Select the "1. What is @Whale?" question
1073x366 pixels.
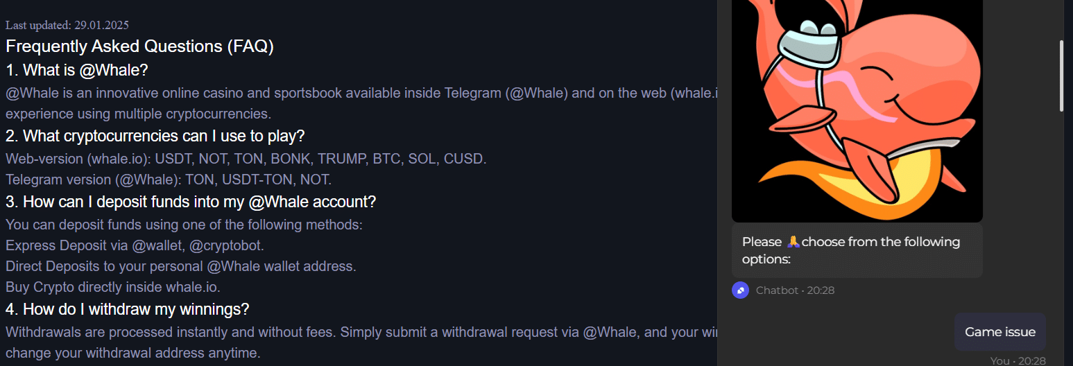(x=77, y=70)
